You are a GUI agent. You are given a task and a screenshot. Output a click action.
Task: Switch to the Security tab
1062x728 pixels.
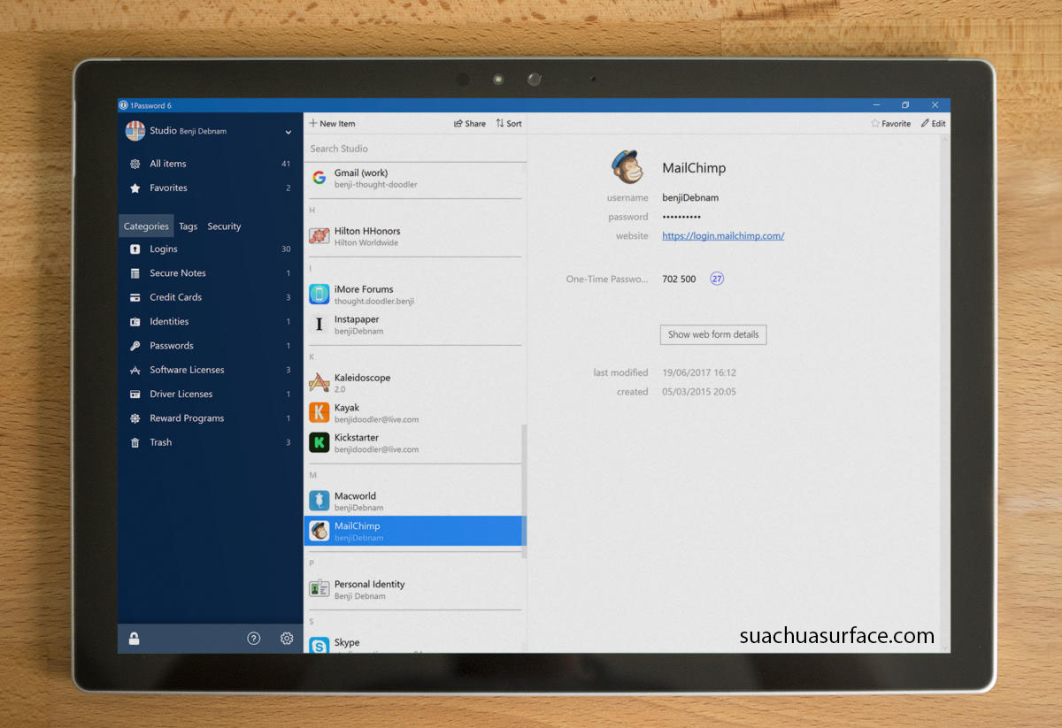[224, 226]
